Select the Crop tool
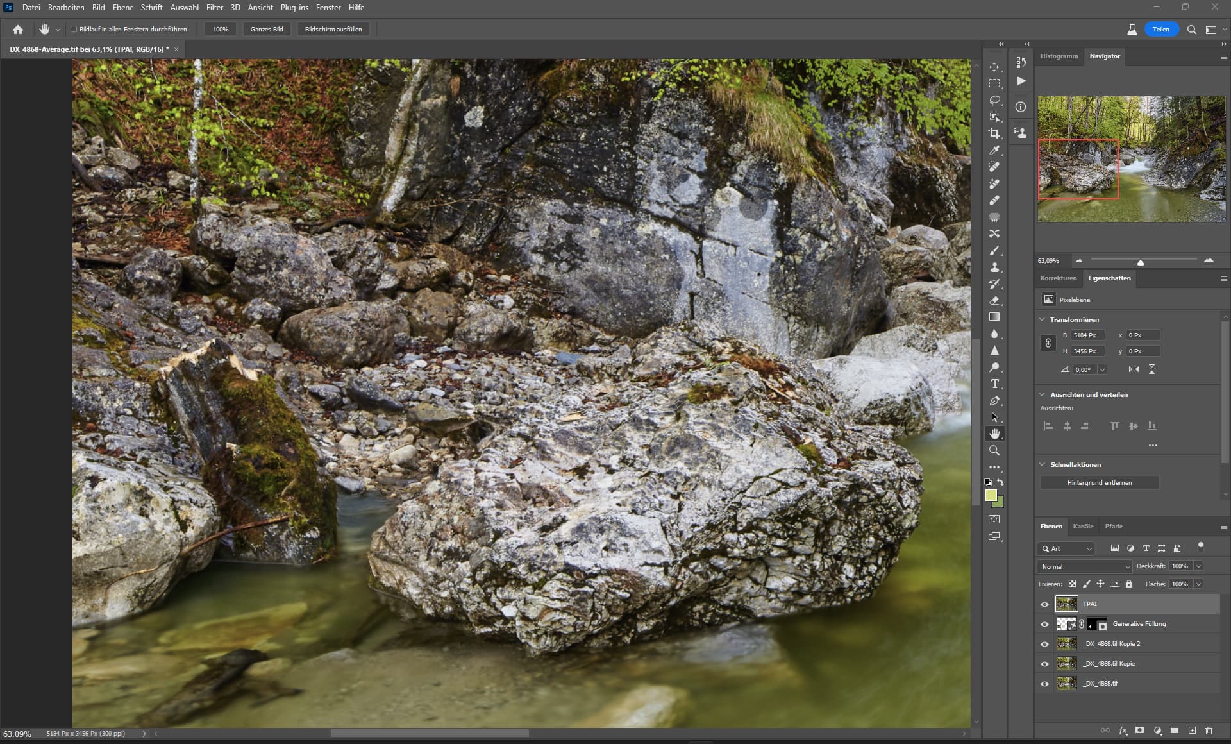Image resolution: width=1231 pixels, height=744 pixels. tap(994, 133)
